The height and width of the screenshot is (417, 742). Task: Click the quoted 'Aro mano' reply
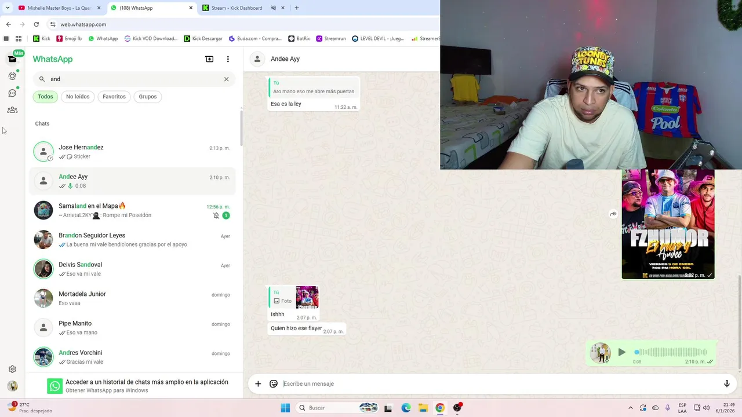click(314, 87)
